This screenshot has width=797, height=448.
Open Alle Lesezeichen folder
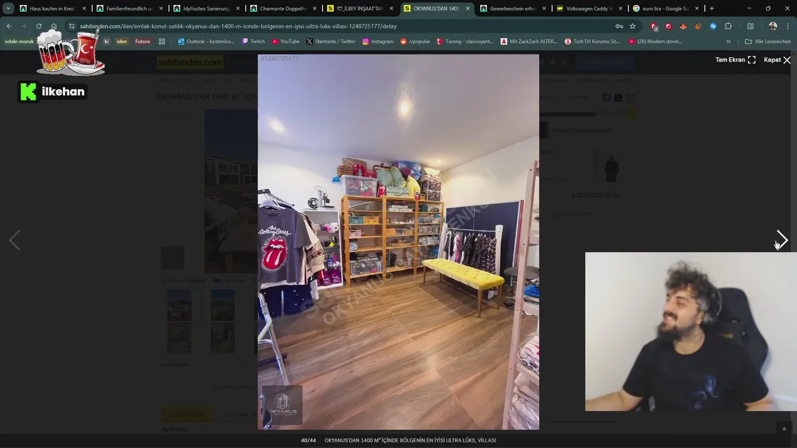[x=768, y=41]
